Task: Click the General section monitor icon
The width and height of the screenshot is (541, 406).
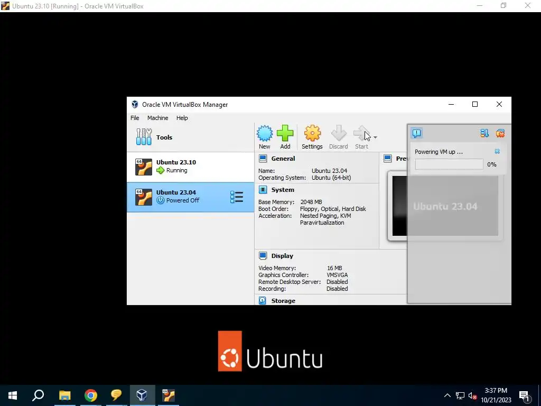Action: pyautogui.click(x=263, y=159)
